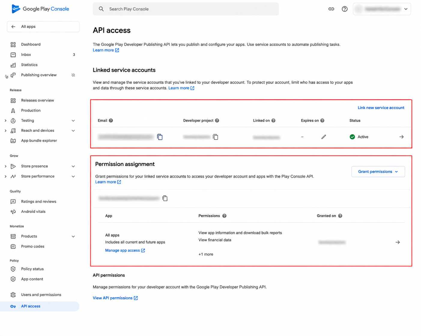Show help tooltip for Developer project

pyautogui.click(x=217, y=121)
